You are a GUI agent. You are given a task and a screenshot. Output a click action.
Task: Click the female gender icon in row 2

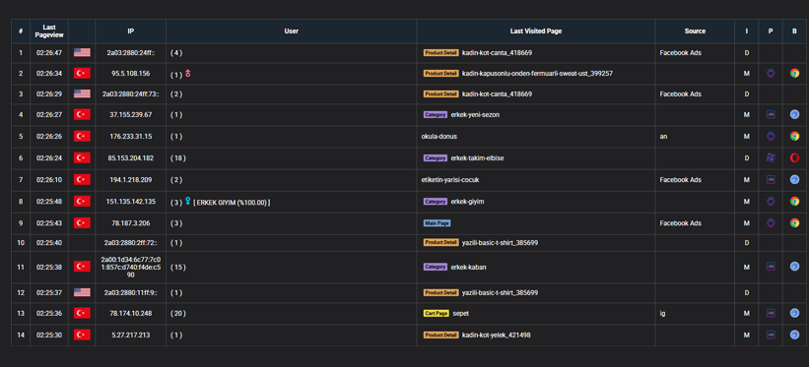tap(188, 74)
